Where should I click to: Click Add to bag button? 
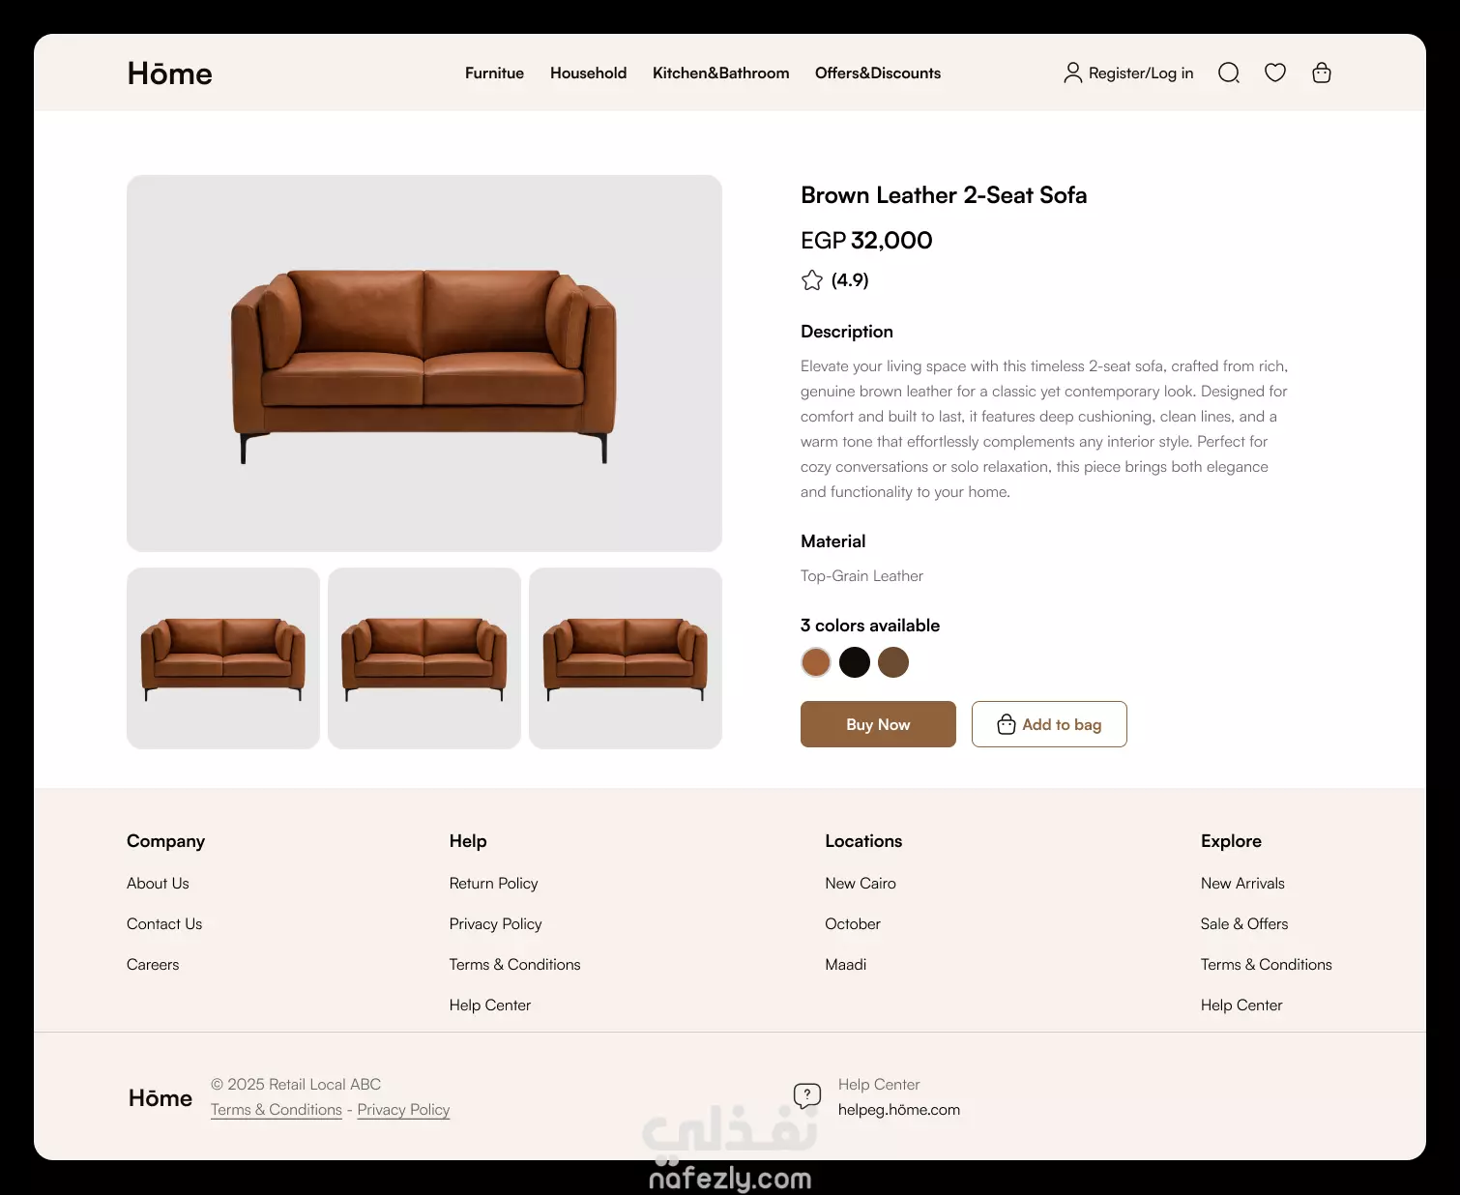(x=1049, y=724)
